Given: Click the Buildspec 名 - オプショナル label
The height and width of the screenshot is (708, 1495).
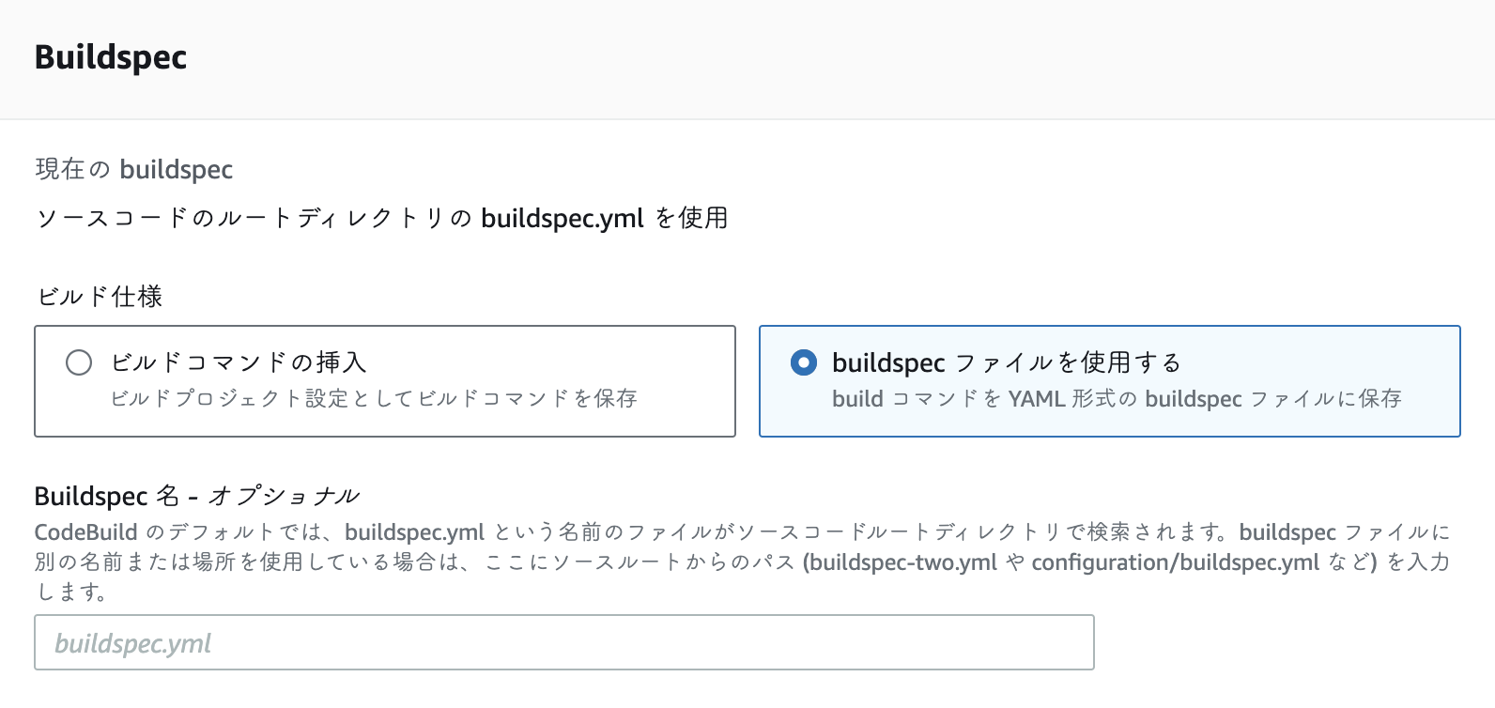Looking at the screenshot, I should (x=197, y=496).
